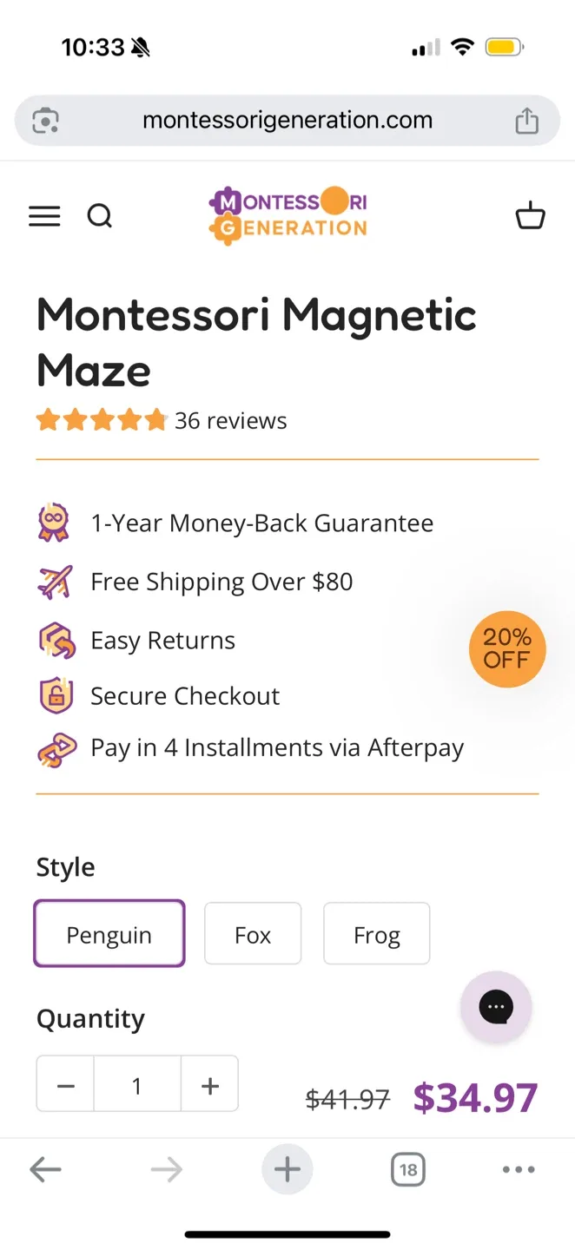575x1250 pixels.
Task: Tap the browser back arrow
Action: pyautogui.click(x=45, y=1169)
